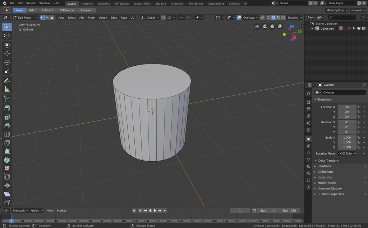Select the Measure tool
This screenshot has width=368, height=228.
pos(7,90)
